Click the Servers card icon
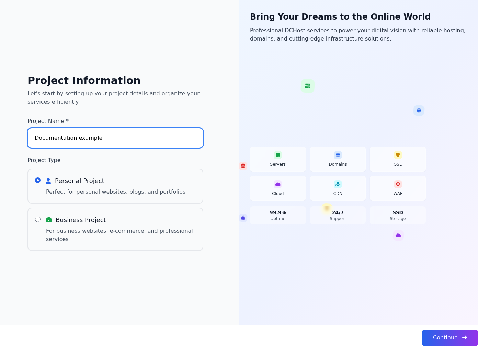This screenshot has height=346, width=478. pos(278,155)
